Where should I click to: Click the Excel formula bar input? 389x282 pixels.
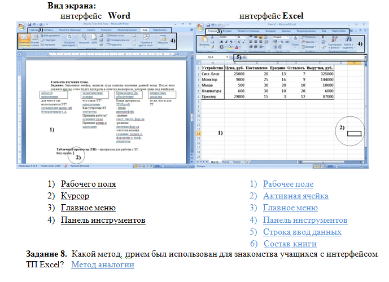coord(305,57)
